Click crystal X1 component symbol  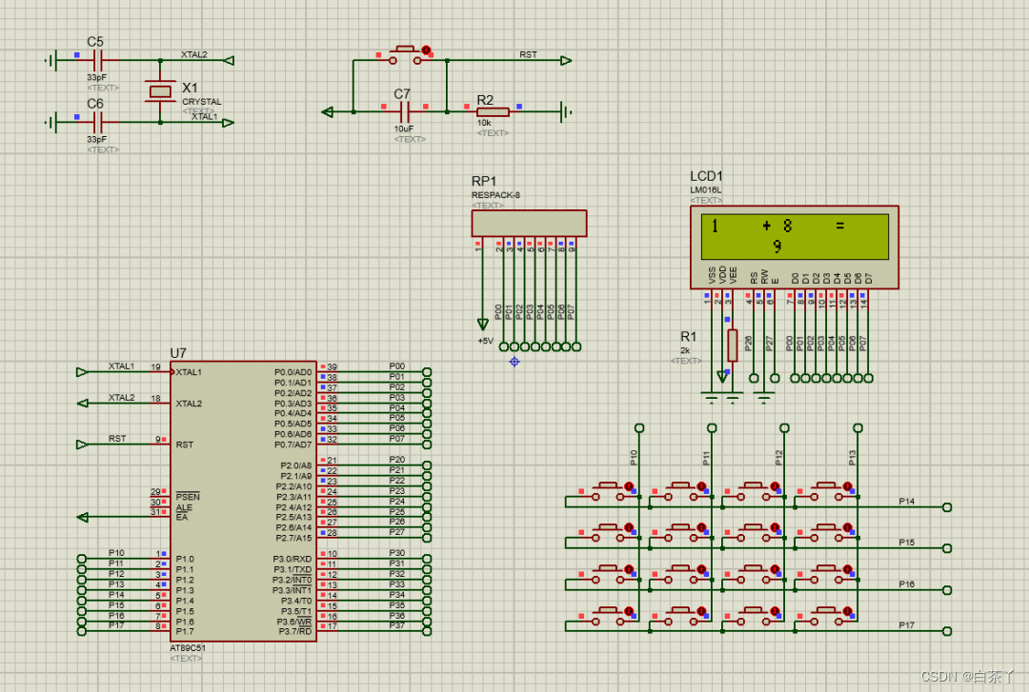point(160,91)
